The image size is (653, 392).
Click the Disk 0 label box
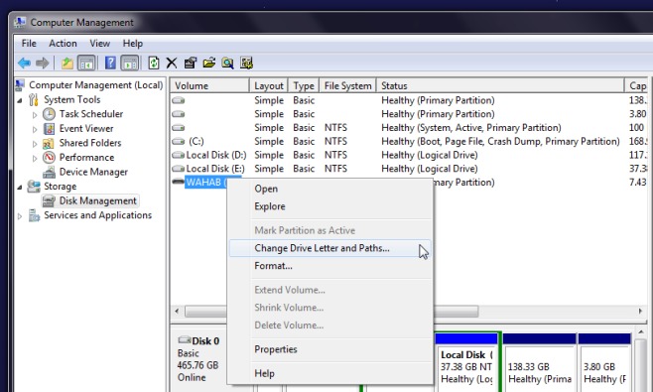tap(198, 359)
